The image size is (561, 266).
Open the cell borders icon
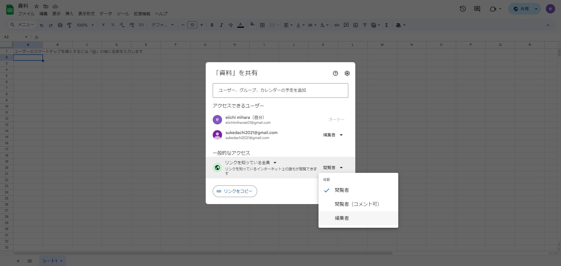[262, 25]
